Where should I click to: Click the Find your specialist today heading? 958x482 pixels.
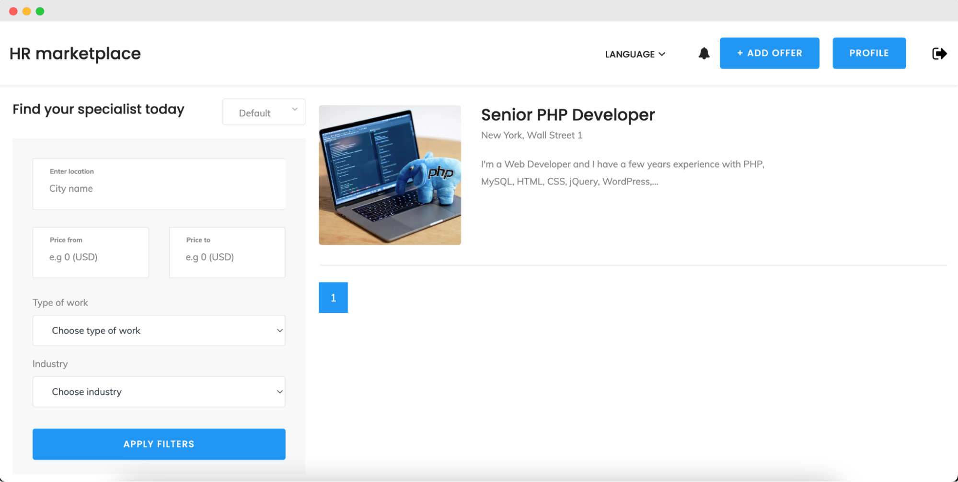click(98, 110)
